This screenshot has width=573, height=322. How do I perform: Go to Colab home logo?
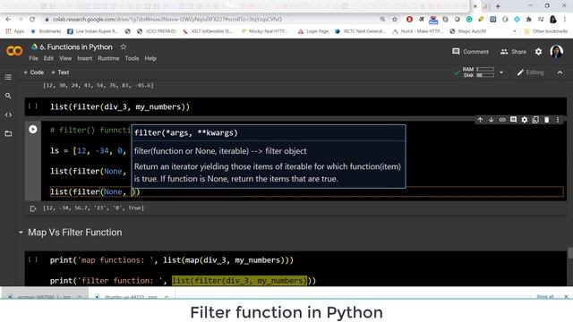point(14,51)
